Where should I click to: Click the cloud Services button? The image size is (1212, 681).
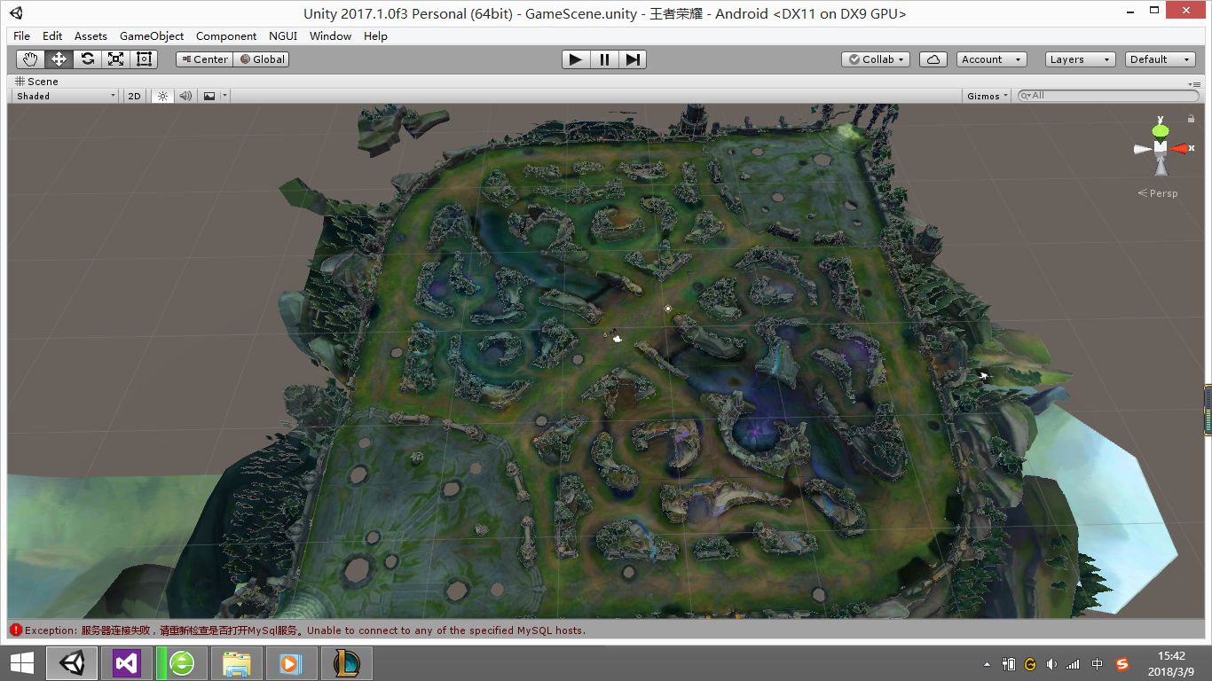933,59
